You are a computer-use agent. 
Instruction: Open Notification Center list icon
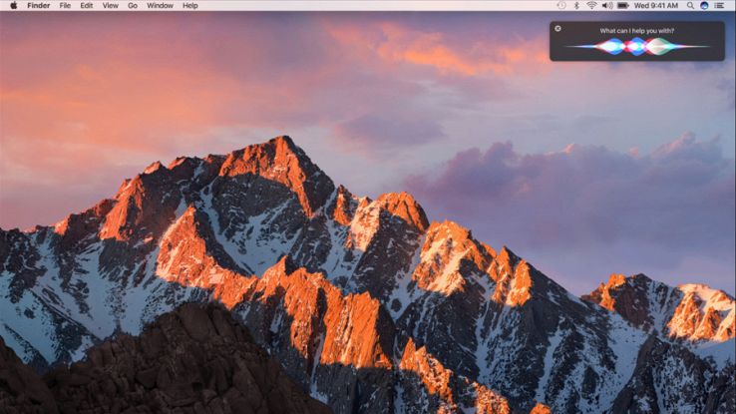(719, 6)
